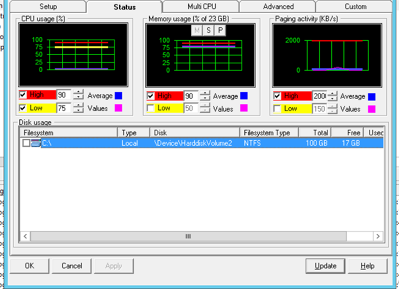This screenshot has width=399, height=289.
Task: Click the CPU Low value input field
Action: (64, 108)
